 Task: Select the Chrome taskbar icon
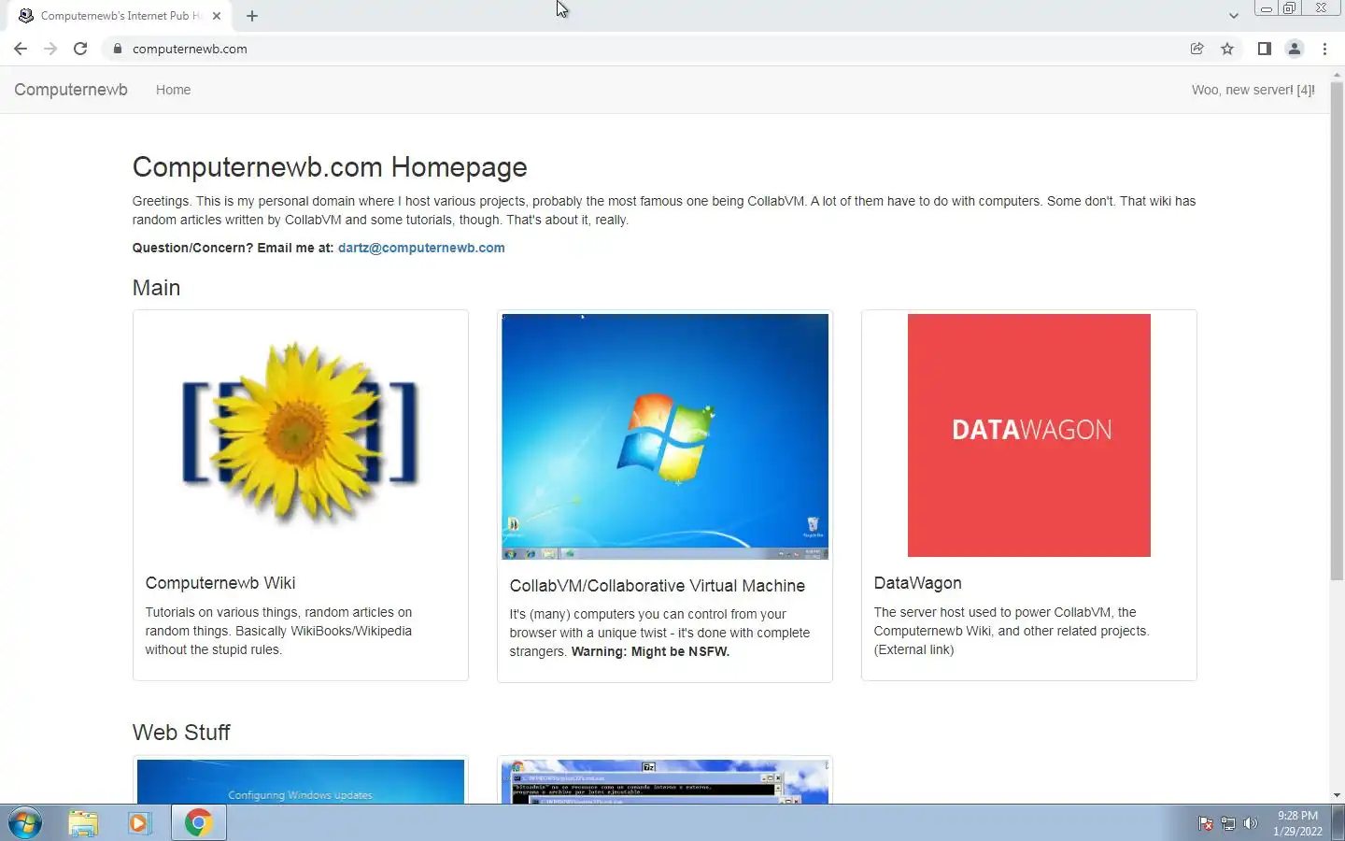pos(198,823)
